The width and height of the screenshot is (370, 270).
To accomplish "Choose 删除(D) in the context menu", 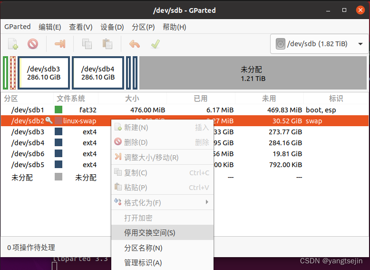I will [162, 142].
